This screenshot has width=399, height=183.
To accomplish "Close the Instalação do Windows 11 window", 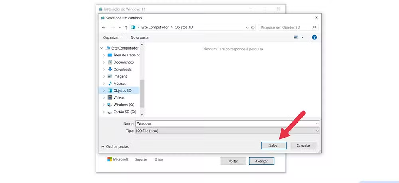I will pos(278,9).
